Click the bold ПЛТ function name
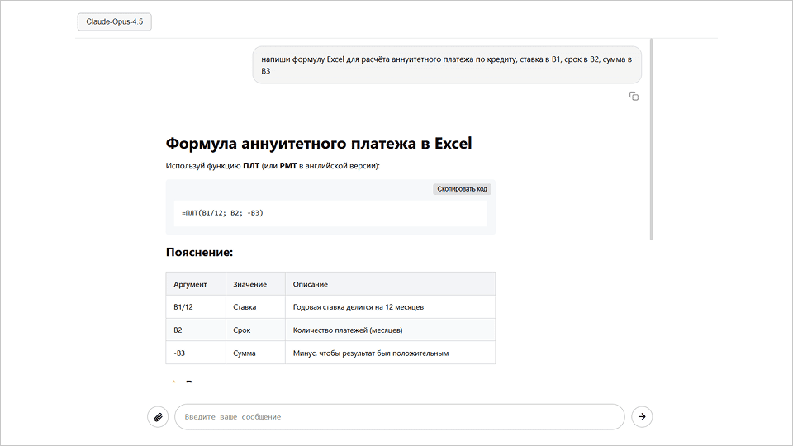This screenshot has height=446, width=793. pos(251,165)
